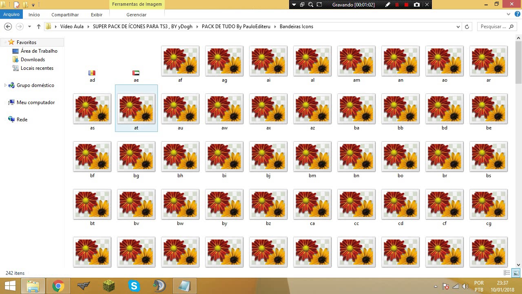Take a screenshot with the camera icon
This screenshot has height=294, width=522.
coord(416,4)
